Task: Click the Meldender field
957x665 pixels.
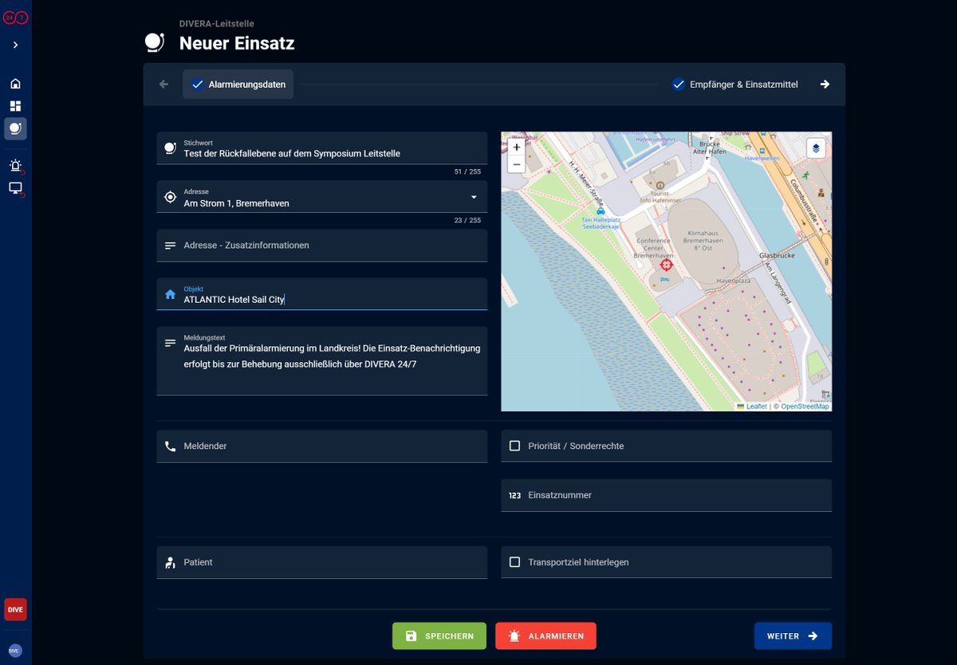Action: pyautogui.click(x=321, y=447)
